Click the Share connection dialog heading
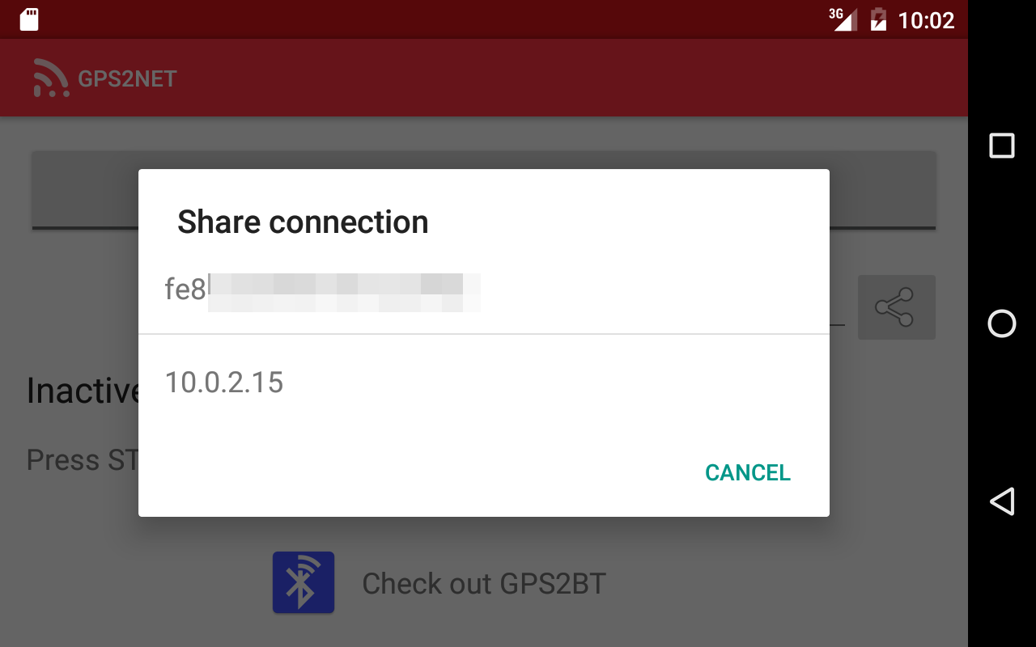The width and height of the screenshot is (1036, 647). (303, 222)
